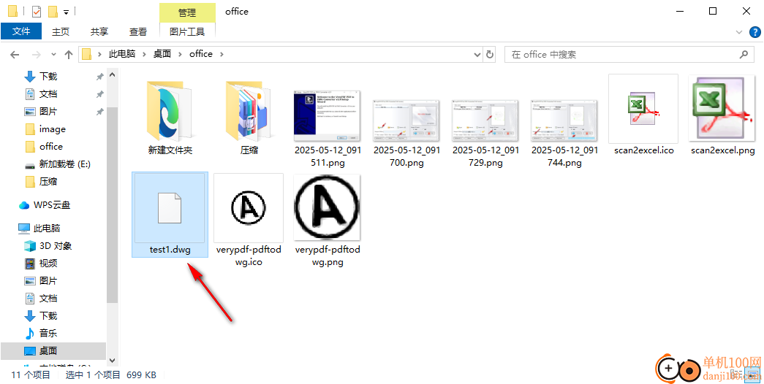Open the Customize Quick Access Toolbar dropdown
Viewport: 764px width, 384px height.
pos(66,12)
